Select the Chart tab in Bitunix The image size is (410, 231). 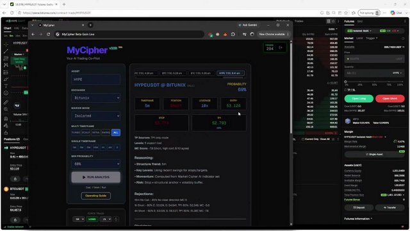(7, 28)
